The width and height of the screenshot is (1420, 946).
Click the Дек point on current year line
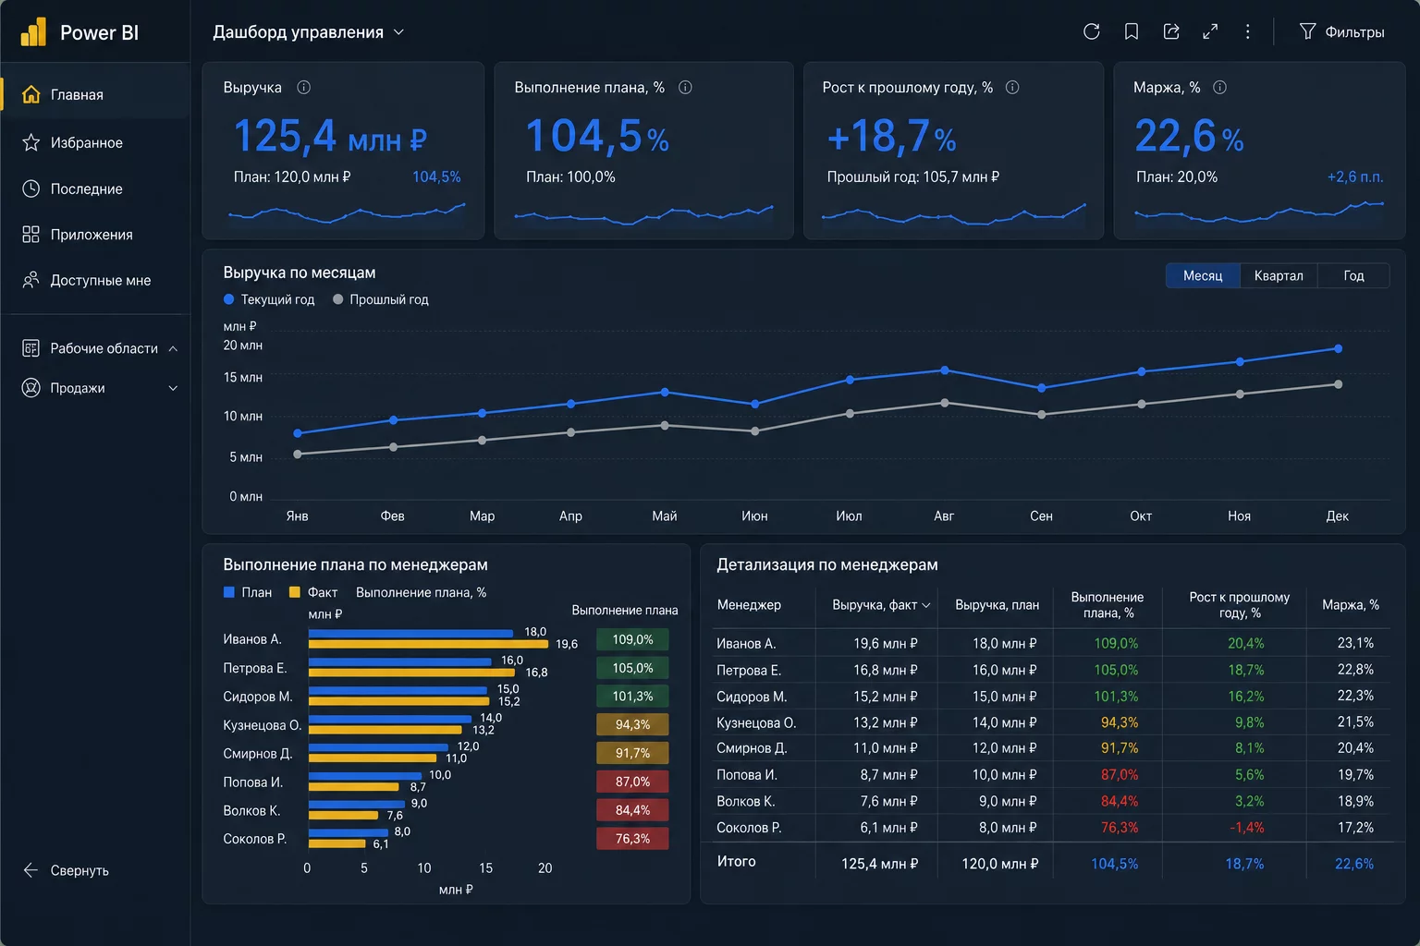pos(1338,348)
